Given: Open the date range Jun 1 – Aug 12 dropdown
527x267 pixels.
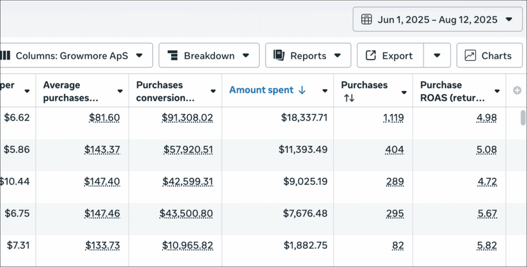Looking at the screenshot, I should (437, 20).
